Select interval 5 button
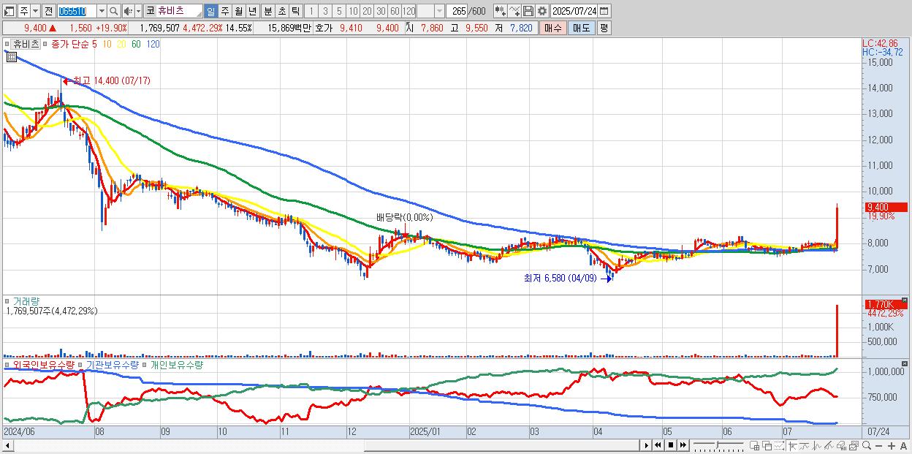 339,11
